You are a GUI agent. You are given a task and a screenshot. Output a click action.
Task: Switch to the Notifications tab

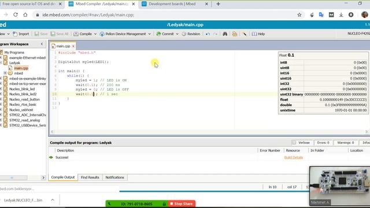pyautogui.click(x=114, y=177)
